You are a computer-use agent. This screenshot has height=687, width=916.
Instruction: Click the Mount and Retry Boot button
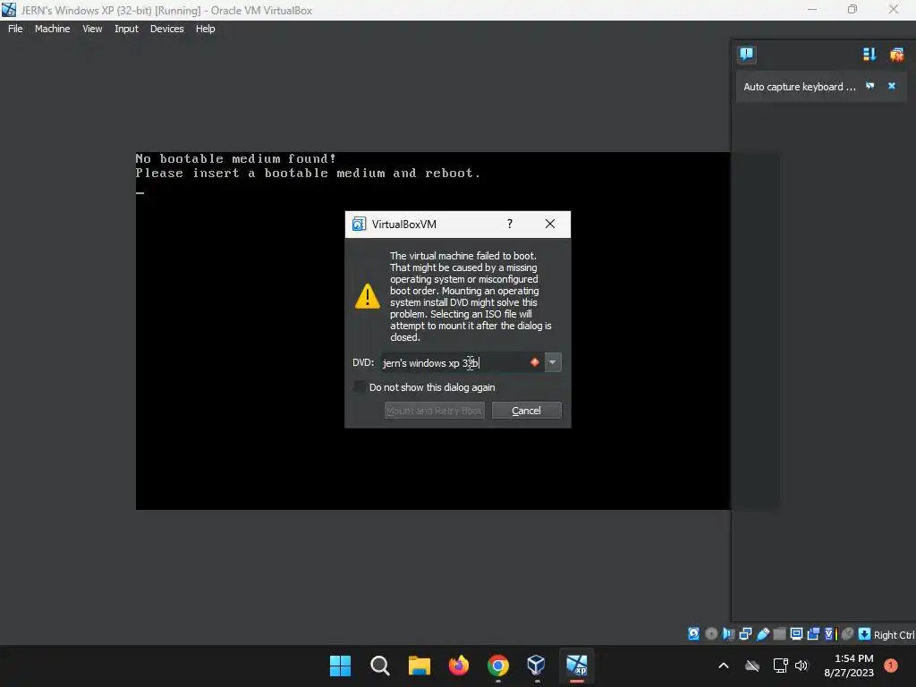pos(435,411)
